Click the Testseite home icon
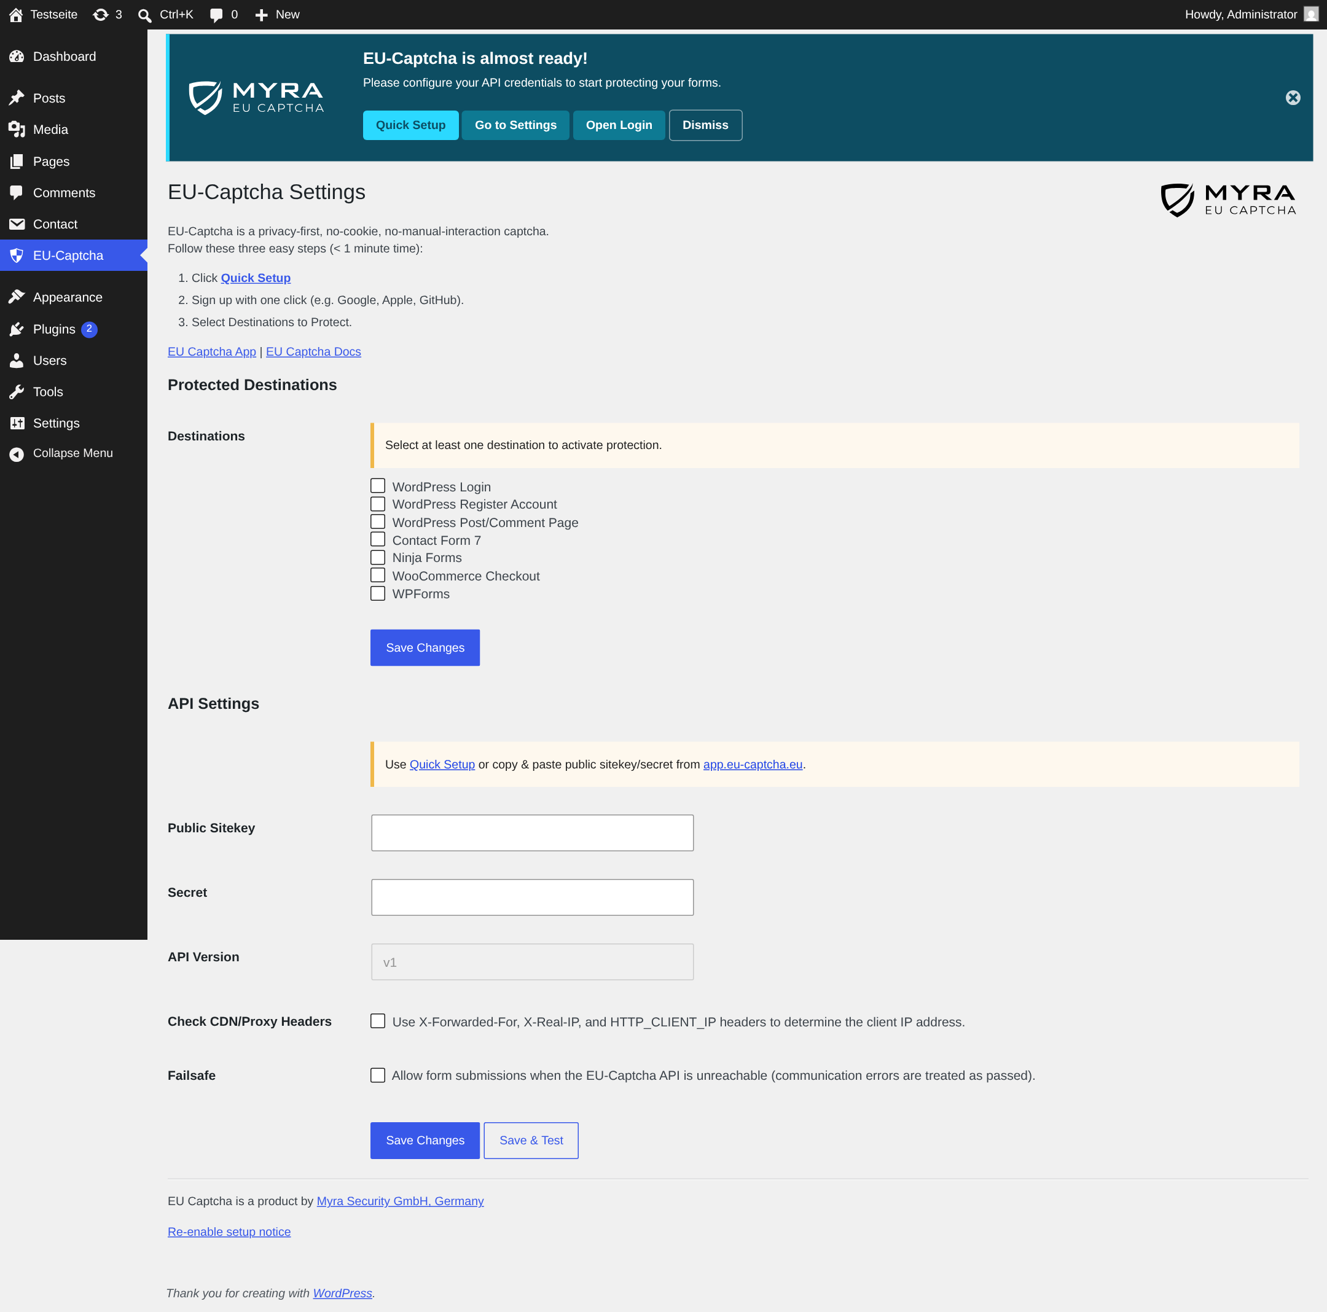The image size is (1327, 1312). coord(16,14)
